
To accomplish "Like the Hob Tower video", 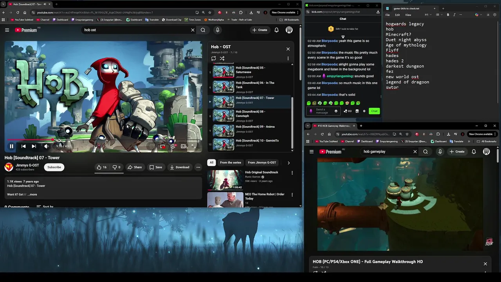I will click(102, 167).
